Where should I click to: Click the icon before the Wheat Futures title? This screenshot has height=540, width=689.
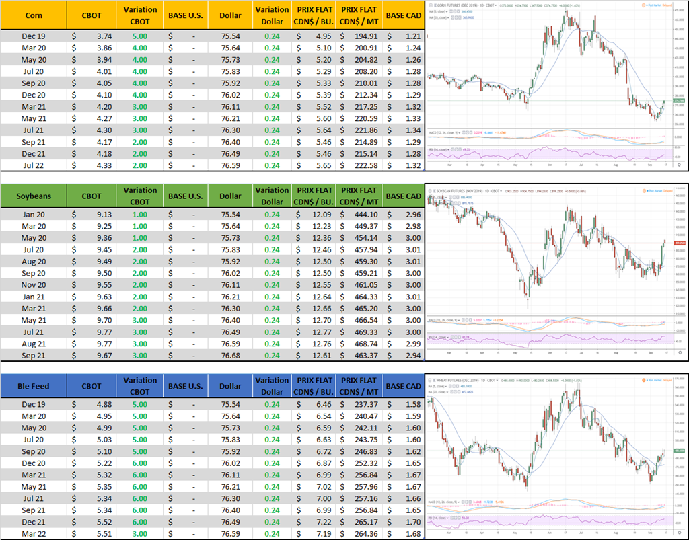coord(431,378)
